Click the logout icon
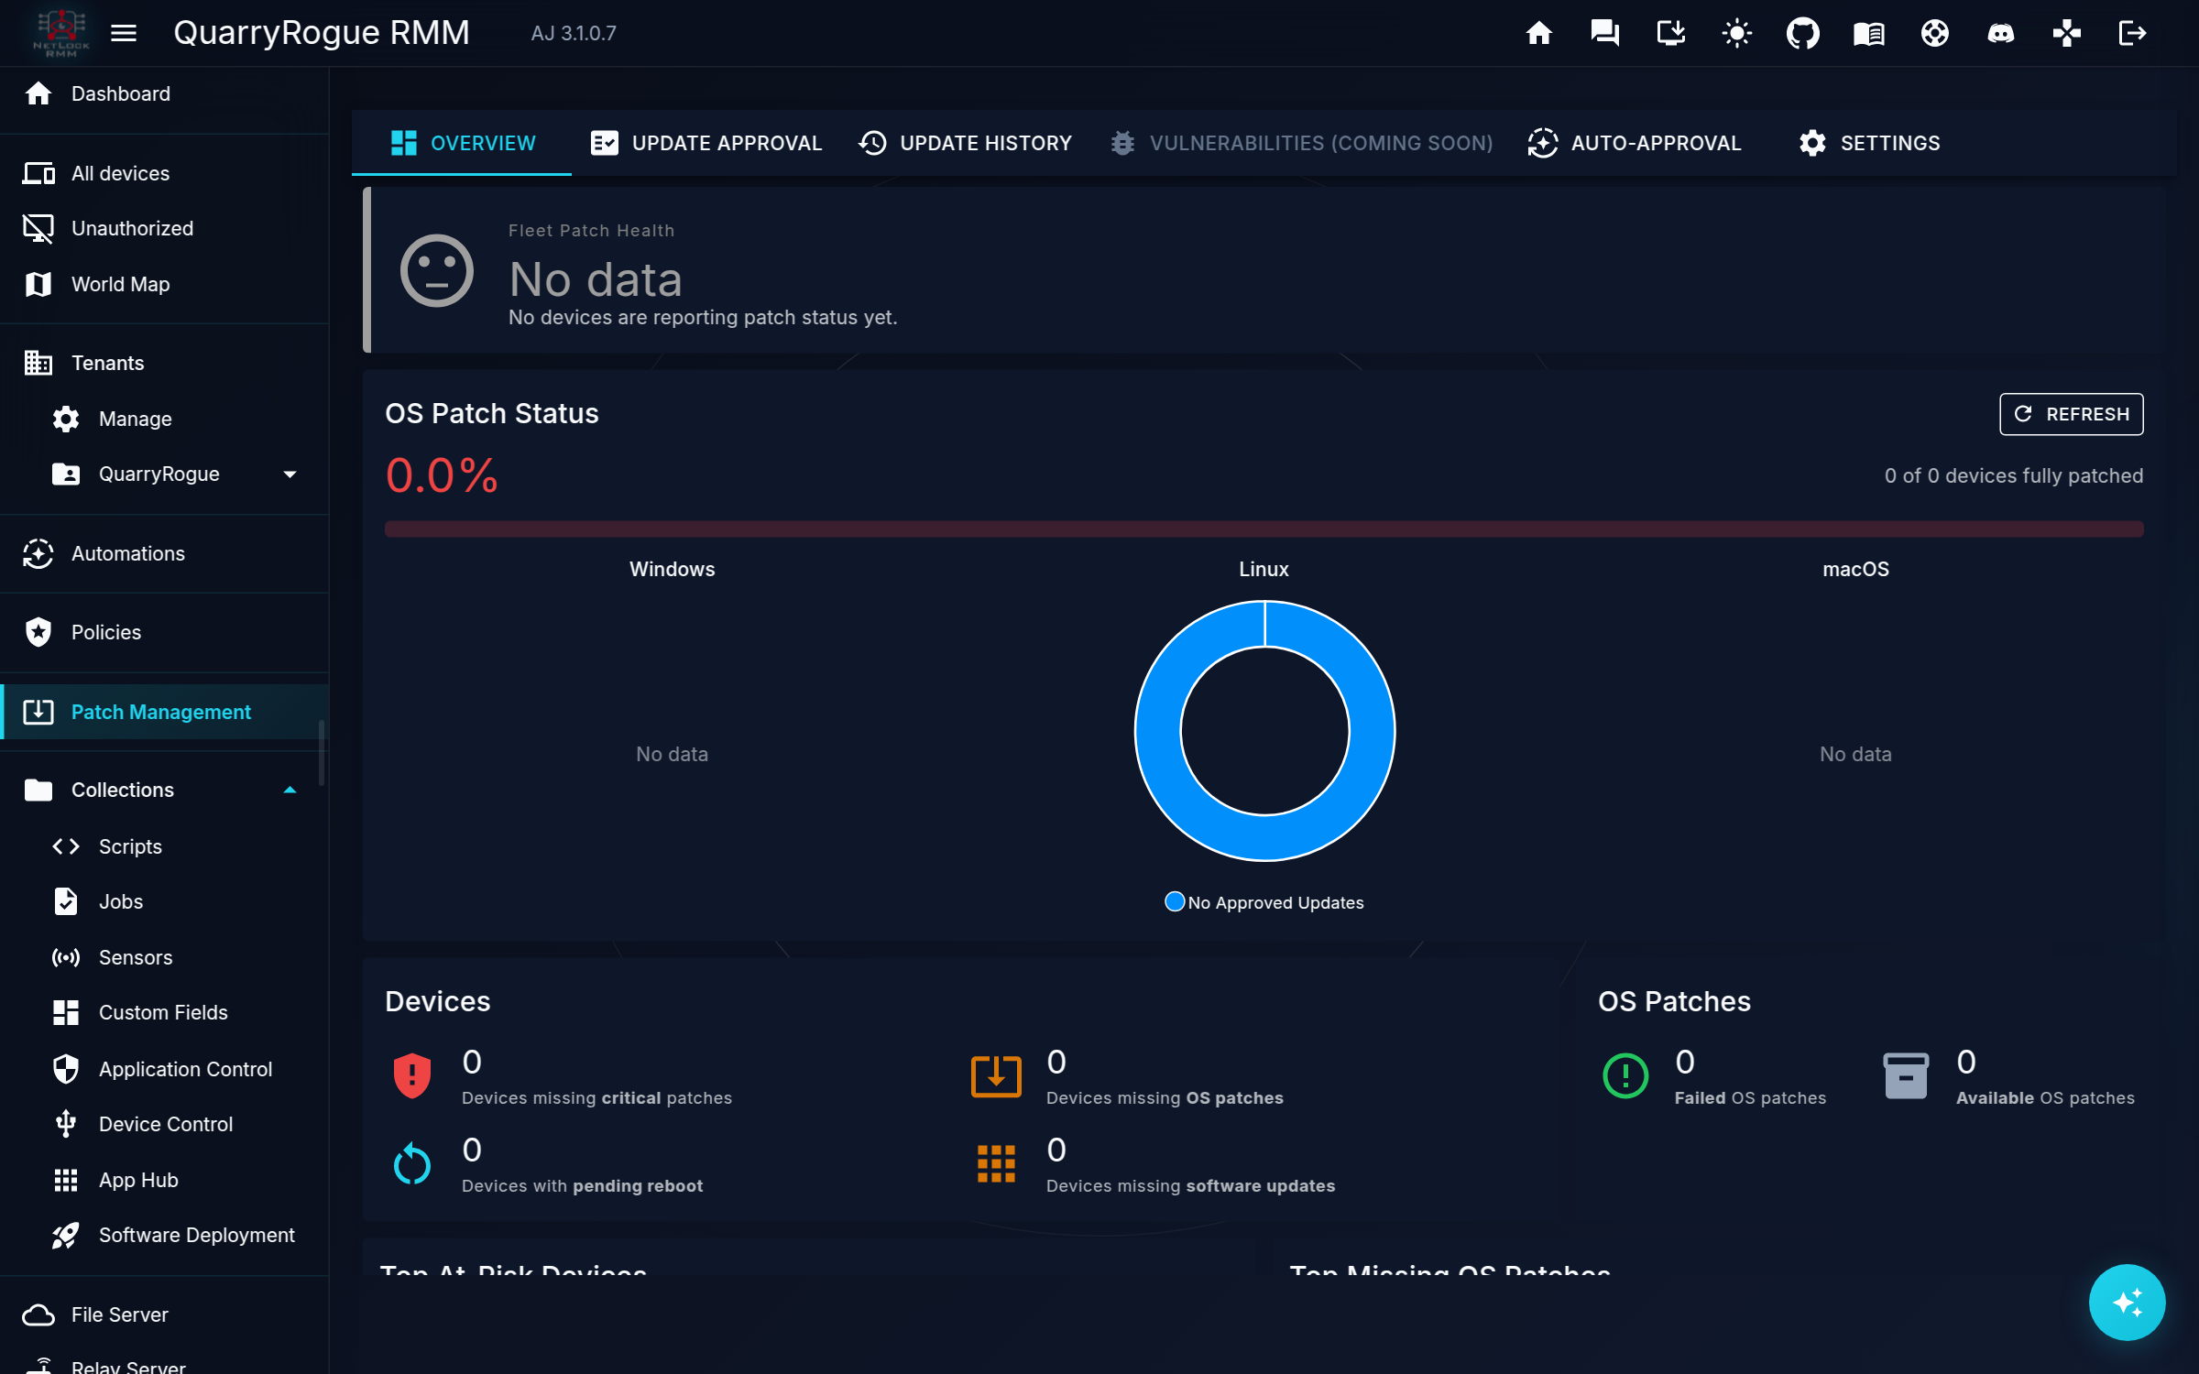Image resolution: width=2199 pixels, height=1374 pixels. (x=2132, y=33)
